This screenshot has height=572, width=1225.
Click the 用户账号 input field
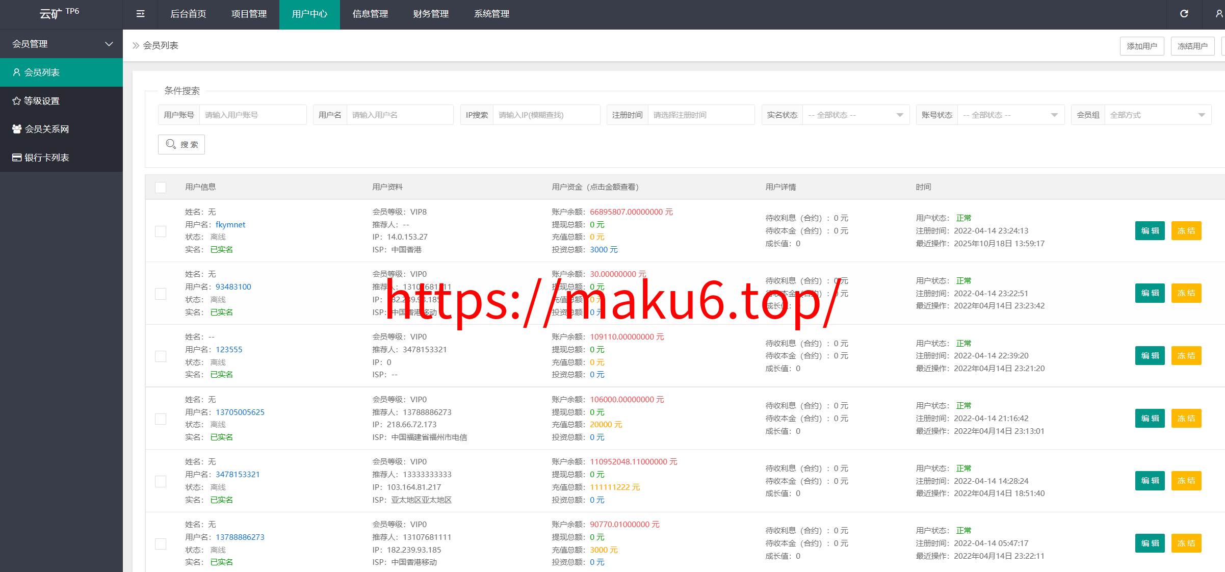[253, 115]
